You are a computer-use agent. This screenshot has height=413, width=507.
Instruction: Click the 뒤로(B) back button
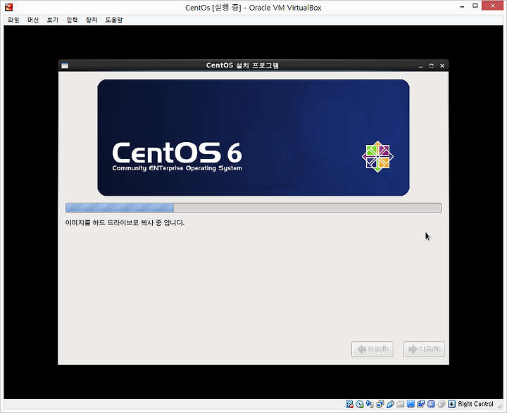pyautogui.click(x=373, y=349)
